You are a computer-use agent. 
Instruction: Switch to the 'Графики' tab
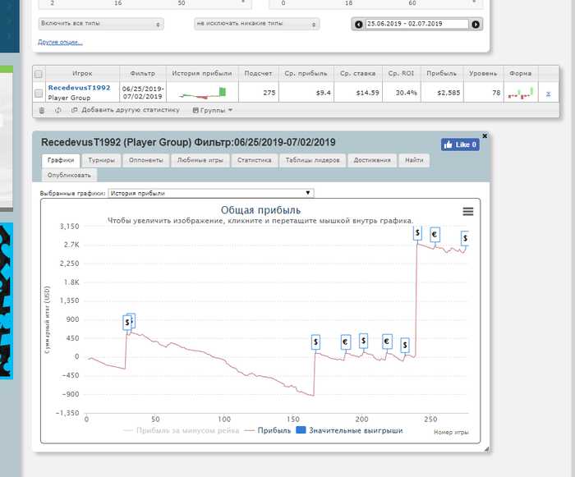pos(61,160)
